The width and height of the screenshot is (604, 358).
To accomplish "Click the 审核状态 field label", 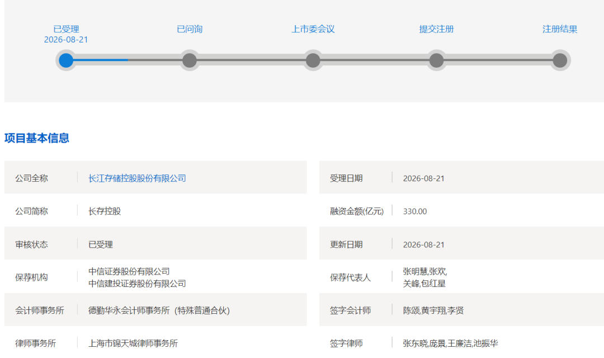I will point(31,244).
